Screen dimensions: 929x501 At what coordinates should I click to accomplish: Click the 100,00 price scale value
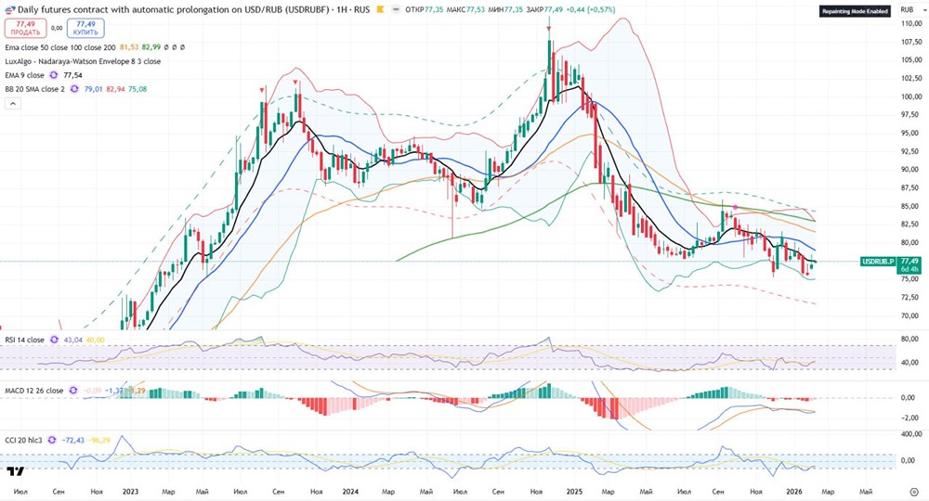pos(911,96)
